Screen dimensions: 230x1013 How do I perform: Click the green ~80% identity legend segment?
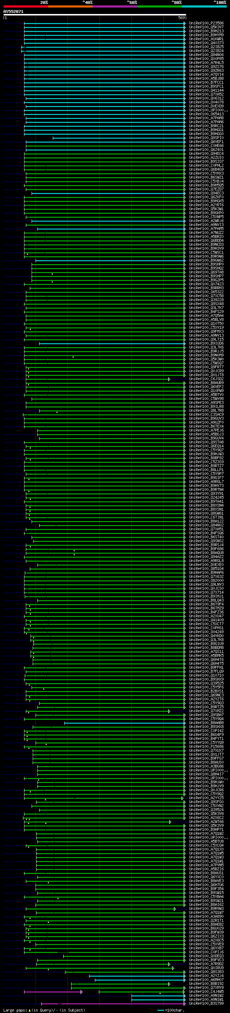pos(160,6)
